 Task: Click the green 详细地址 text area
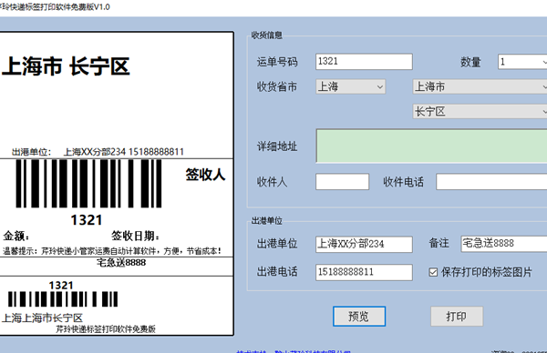(x=431, y=146)
